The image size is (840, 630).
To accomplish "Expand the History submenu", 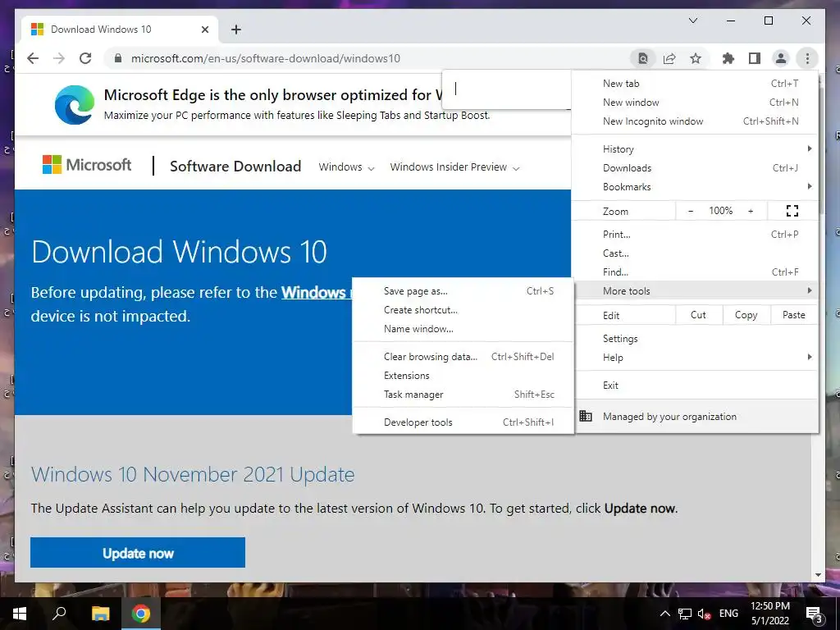I will click(695, 149).
